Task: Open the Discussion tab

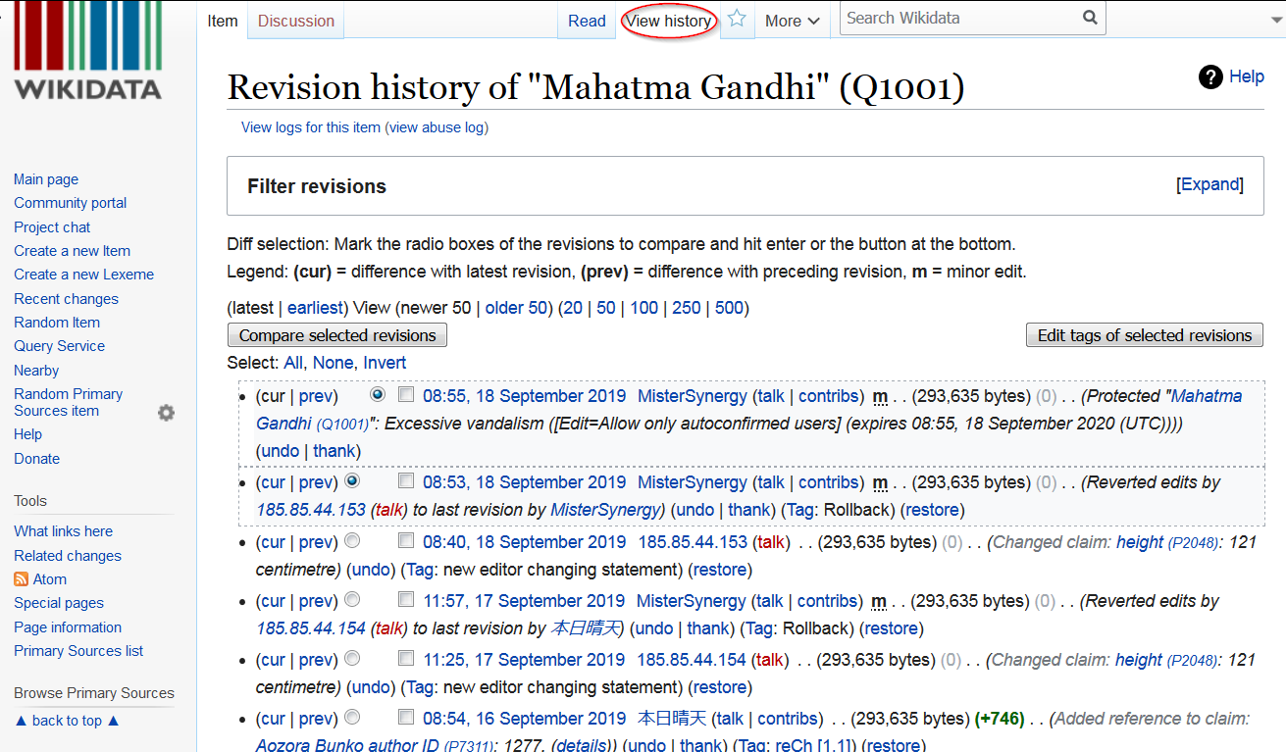Action: click(296, 21)
